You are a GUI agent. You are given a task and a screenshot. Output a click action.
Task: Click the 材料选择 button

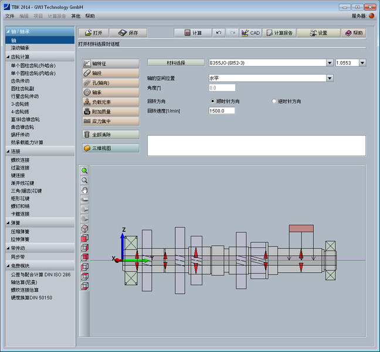point(175,63)
